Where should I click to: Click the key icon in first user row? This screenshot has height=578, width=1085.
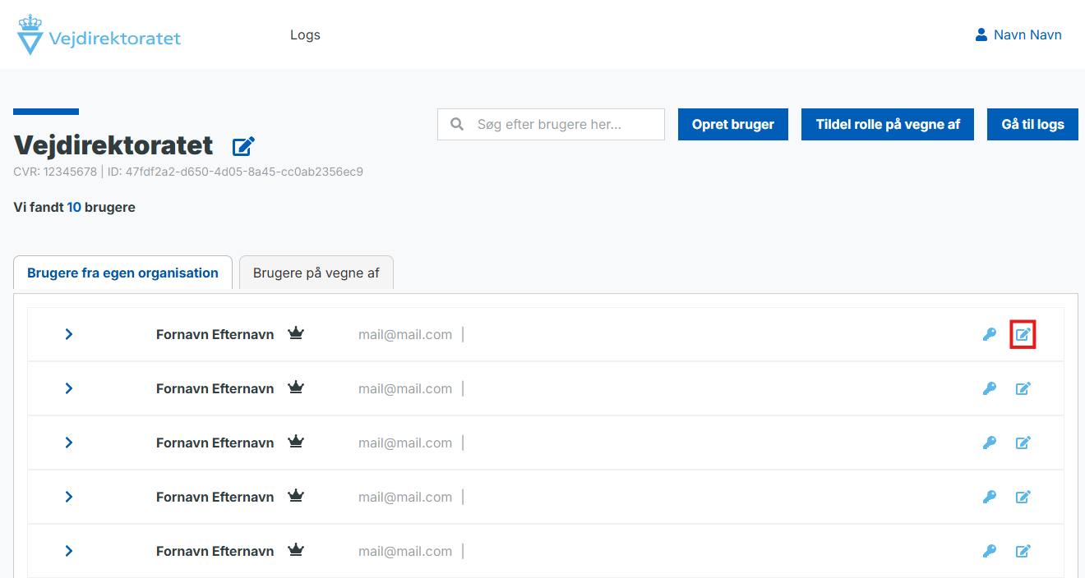pos(990,334)
